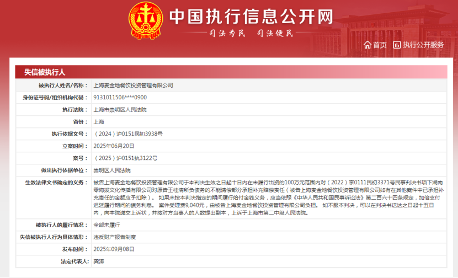Click the 中国执行信息公开网 site title
The image size is (458, 278).
251,17
